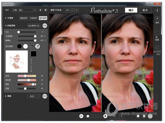Adjust the 饱和度 saturation slider

click(27, 80)
